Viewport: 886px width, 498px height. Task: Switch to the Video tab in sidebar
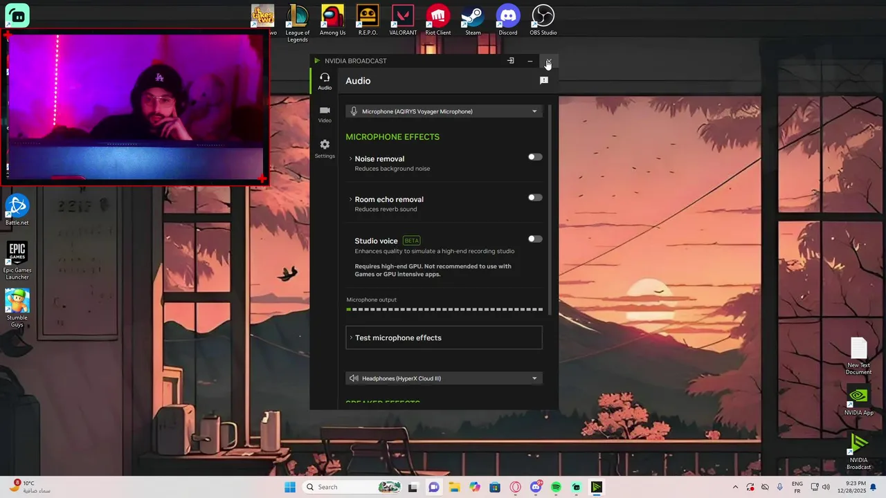[x=325, y=115]
